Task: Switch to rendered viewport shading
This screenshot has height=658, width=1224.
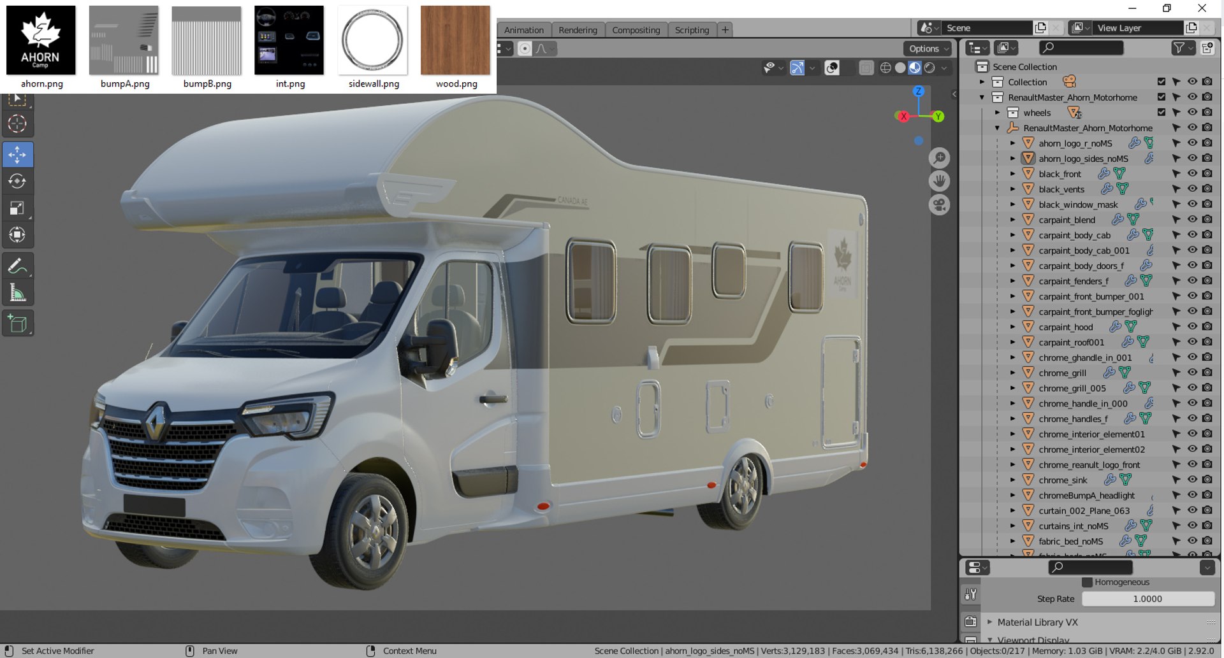Action: click(x=929, y=68)
